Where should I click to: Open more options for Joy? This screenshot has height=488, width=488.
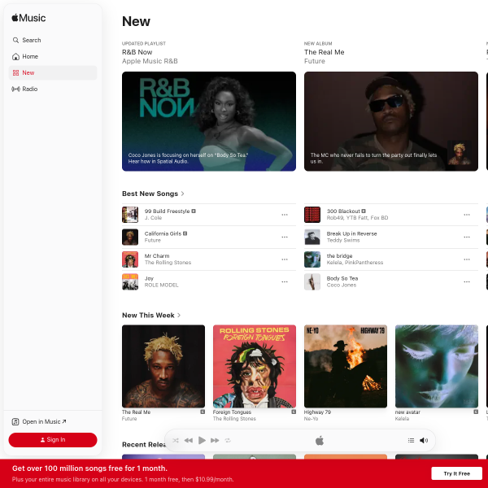285,282
